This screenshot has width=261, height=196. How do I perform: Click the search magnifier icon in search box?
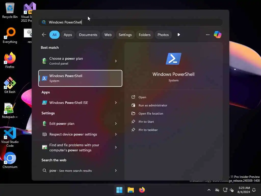point(44,22)
